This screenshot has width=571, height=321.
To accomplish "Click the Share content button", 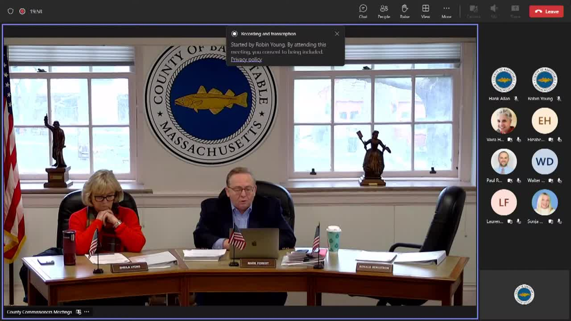I will [515, 11].
